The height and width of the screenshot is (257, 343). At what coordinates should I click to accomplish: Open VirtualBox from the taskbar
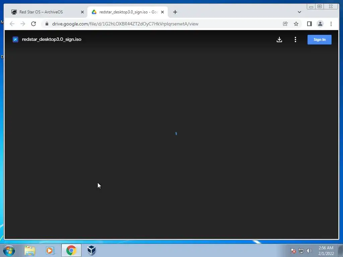click(x=91, y=250)
